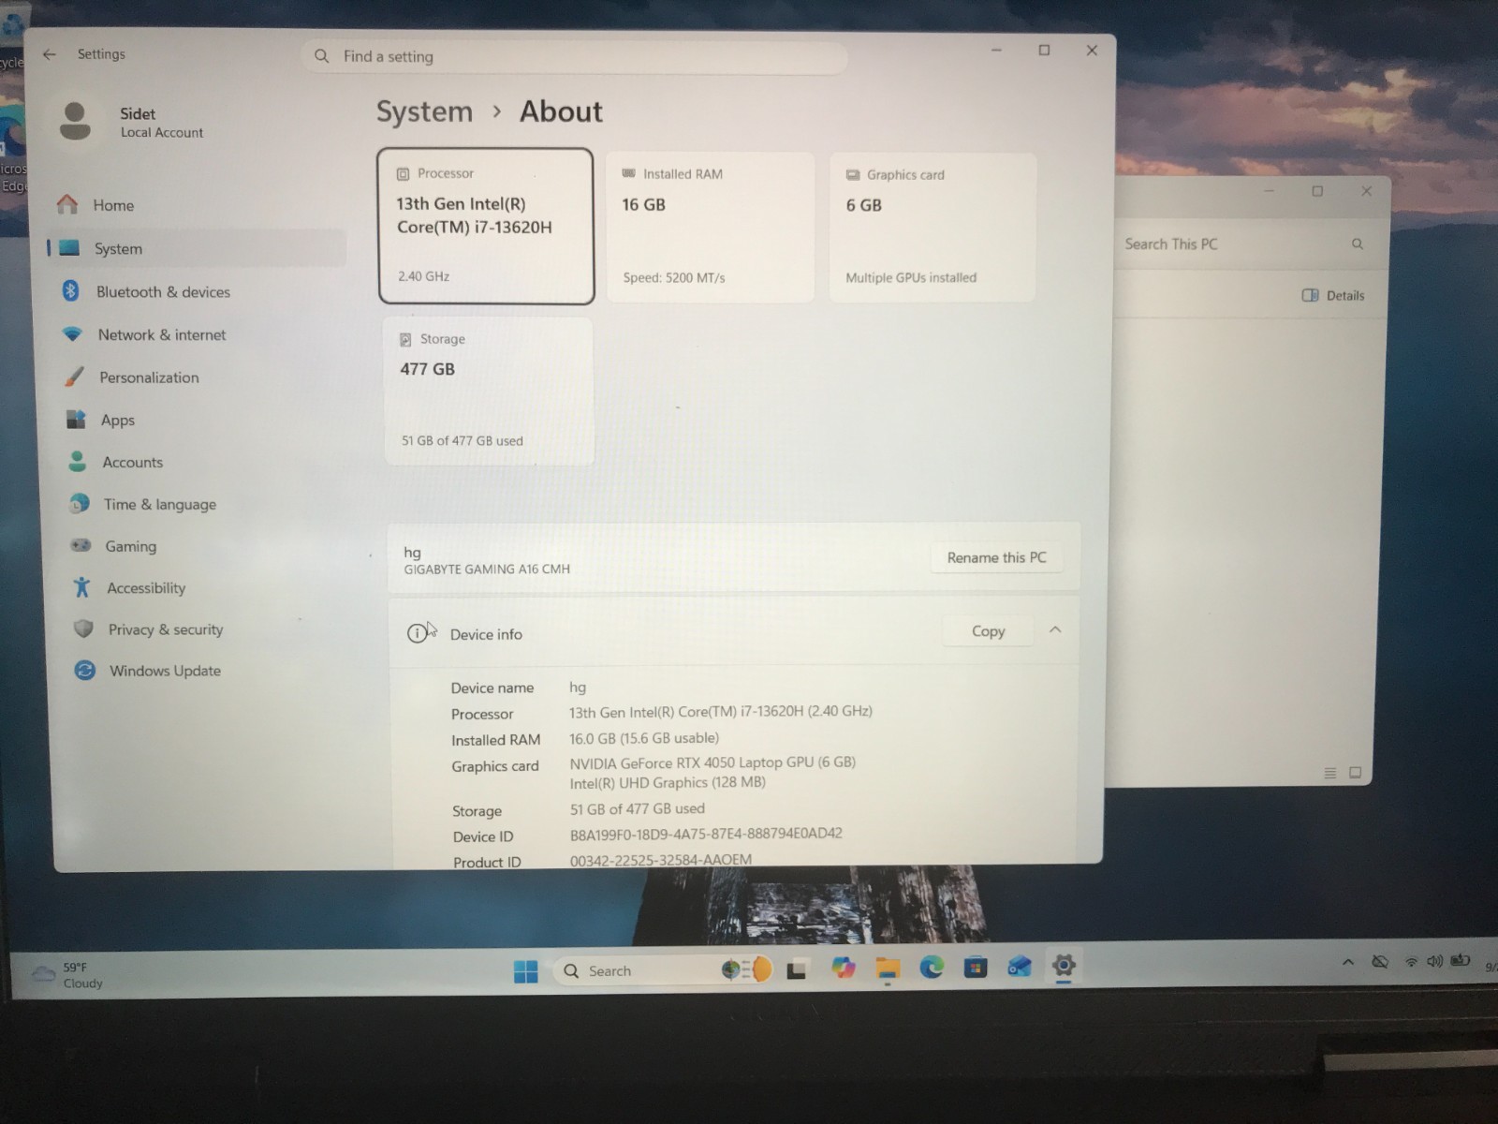The width and height of the screenshot is (1498, 1124).
Task: Click the Sidet account profile picture
Action: coord(75,122)
